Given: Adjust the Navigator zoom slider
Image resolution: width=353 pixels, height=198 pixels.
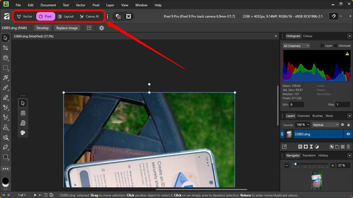Looking at the screenshot, I should [x=295, y=164].
